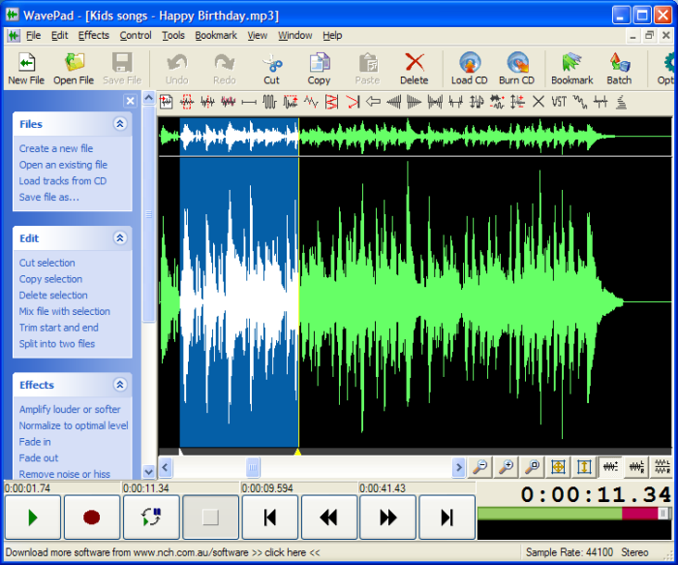The height and width of the screenshot is (565, 678).
Task: Click the flat horizontal line silence icon
Action: pyautogui.click(x=249, y=102)
